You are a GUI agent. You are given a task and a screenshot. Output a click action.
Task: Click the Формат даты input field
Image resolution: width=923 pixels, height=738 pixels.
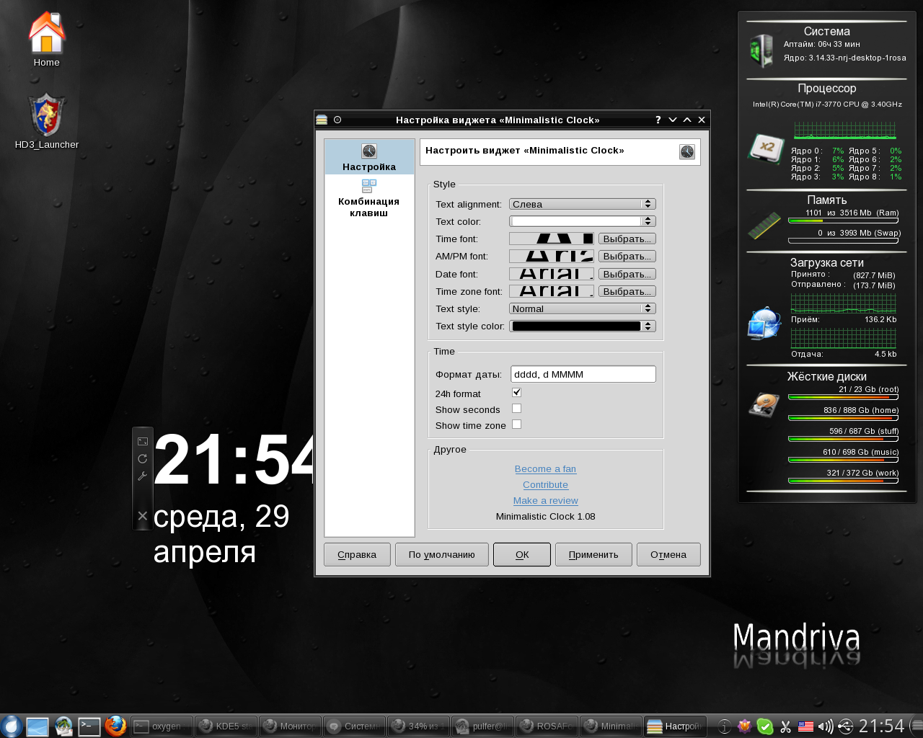point(583,374)
